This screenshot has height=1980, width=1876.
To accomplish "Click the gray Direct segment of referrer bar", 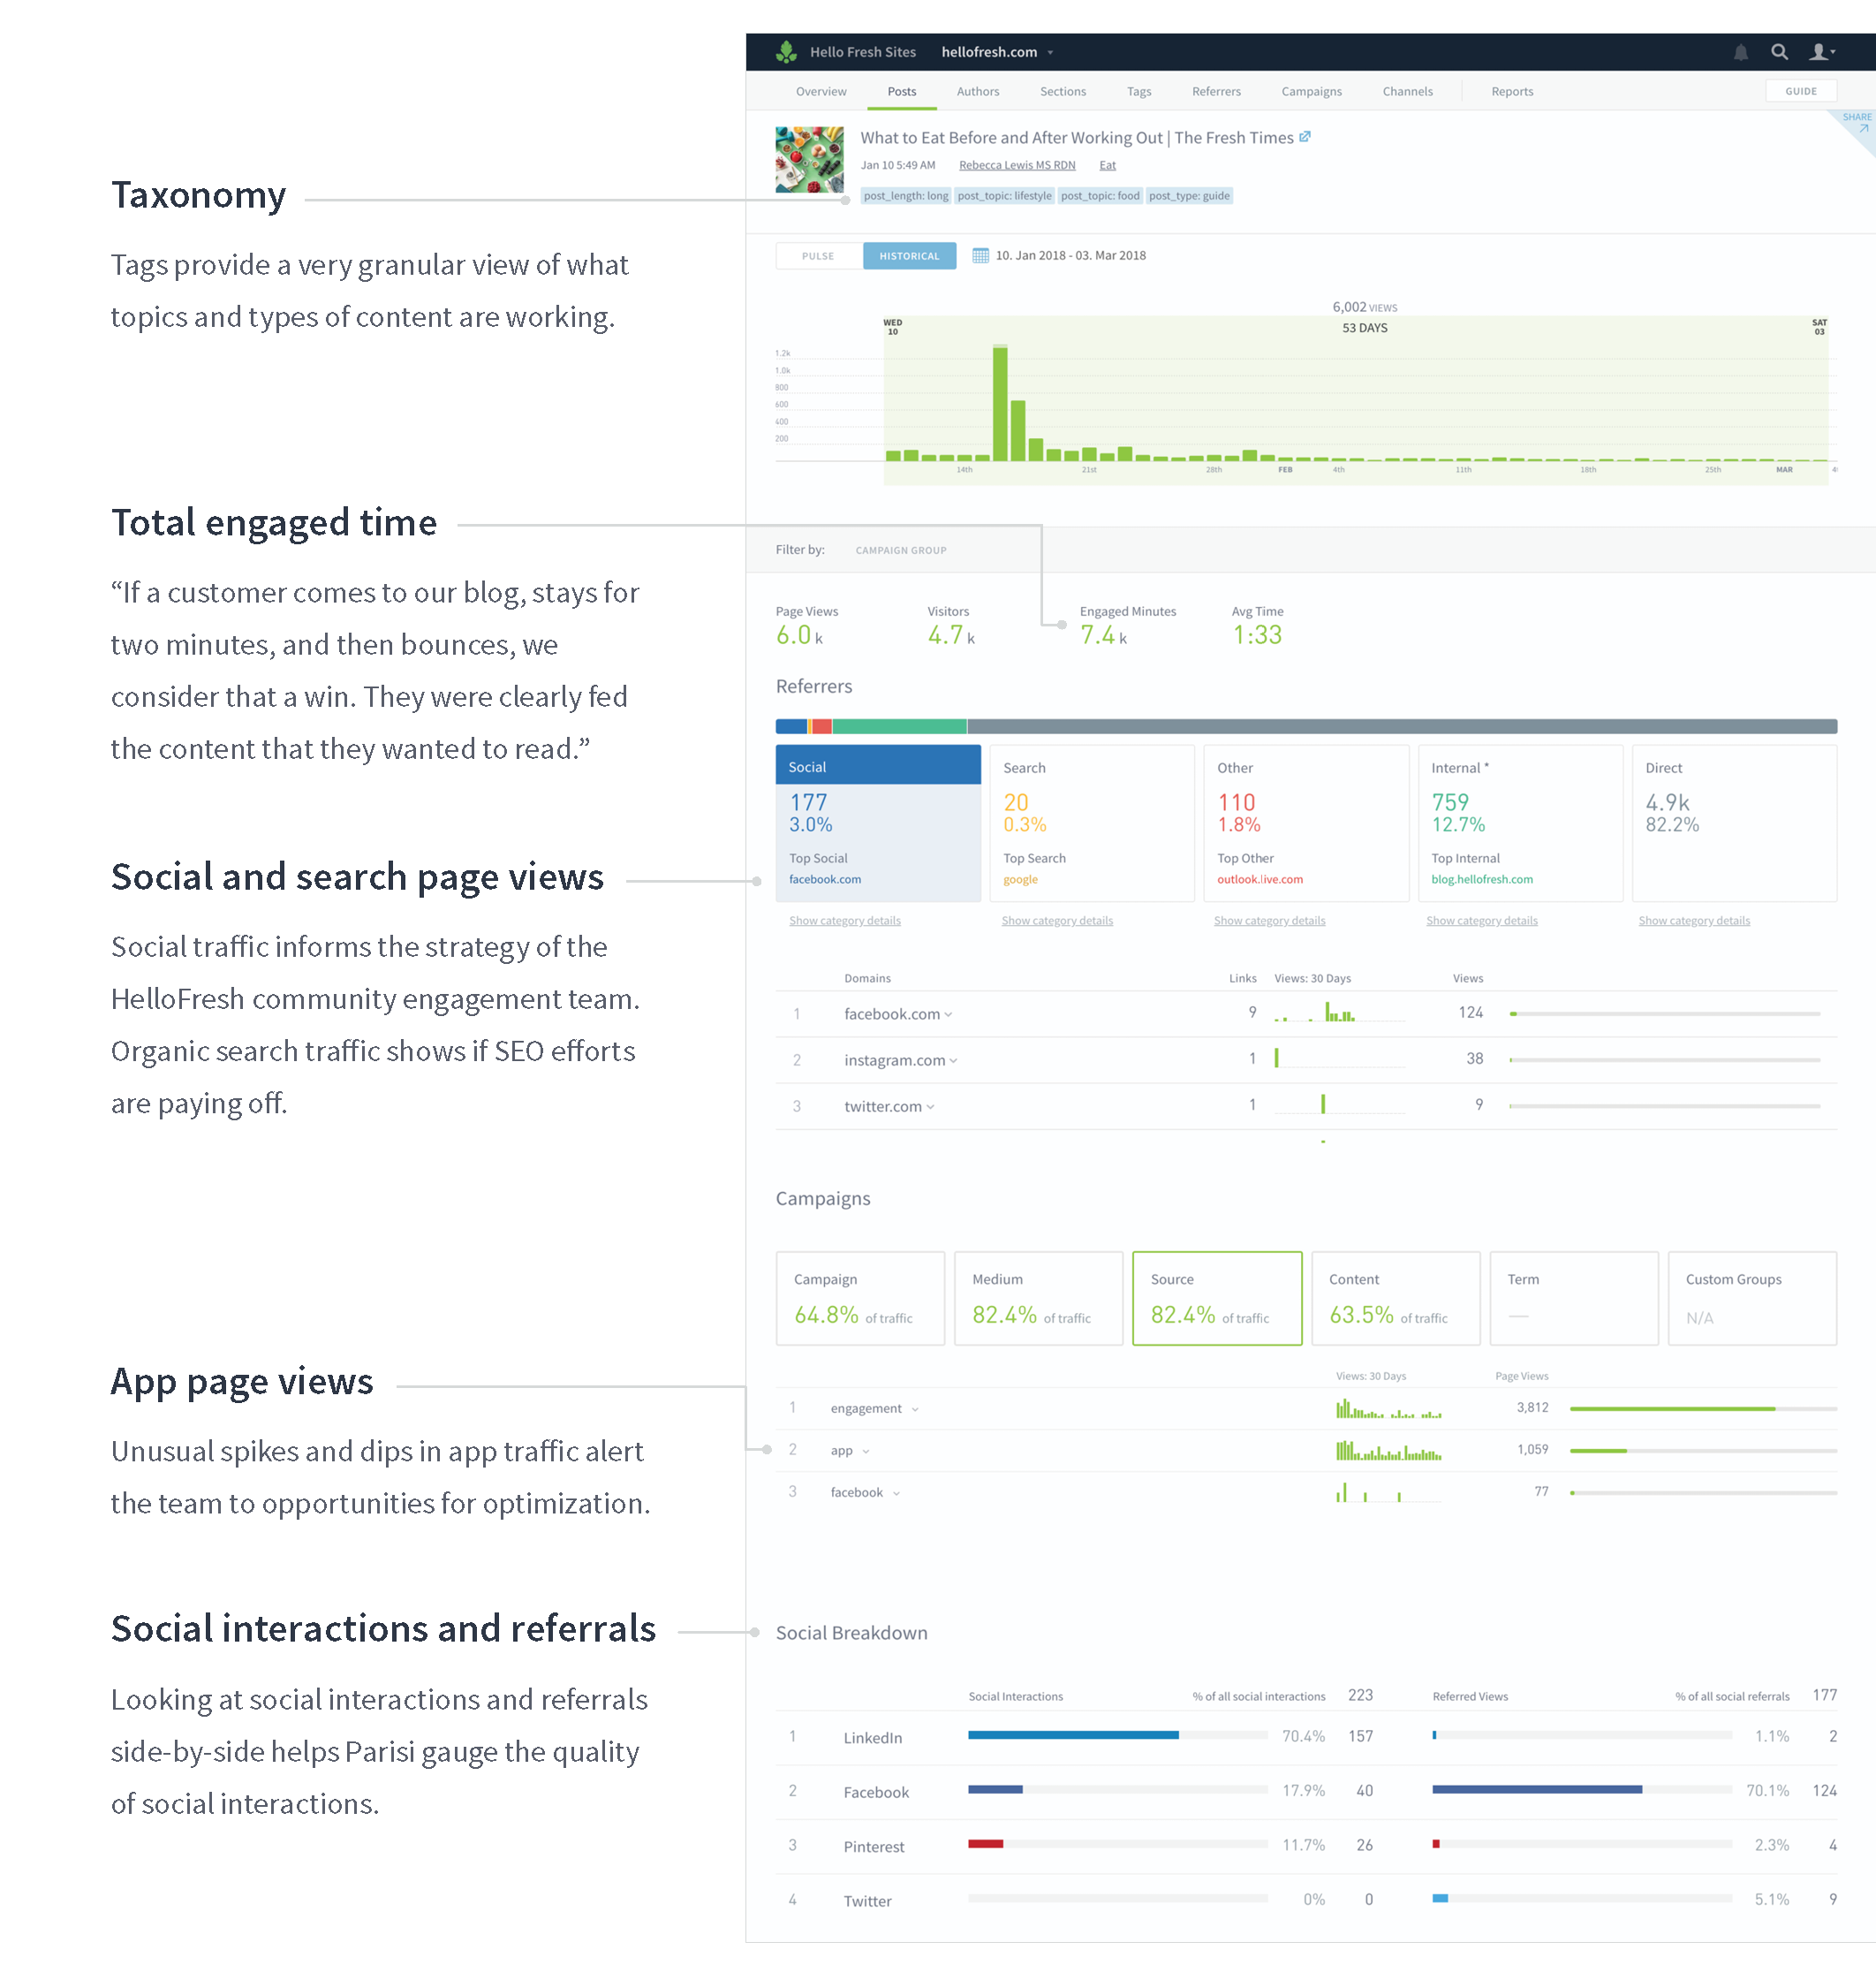I will click(1402, 727).
